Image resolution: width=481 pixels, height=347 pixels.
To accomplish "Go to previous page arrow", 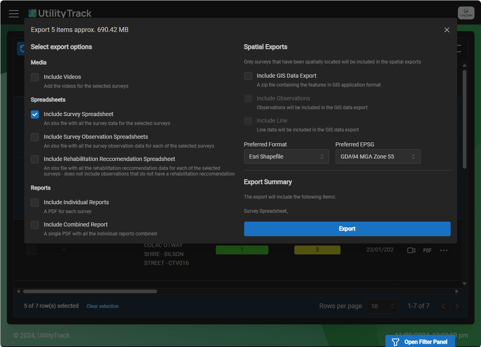I will point(443,306).
